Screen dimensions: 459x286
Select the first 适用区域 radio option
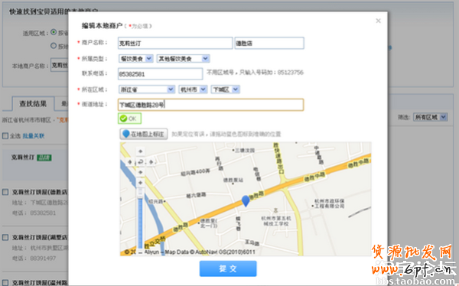(54, 32)
